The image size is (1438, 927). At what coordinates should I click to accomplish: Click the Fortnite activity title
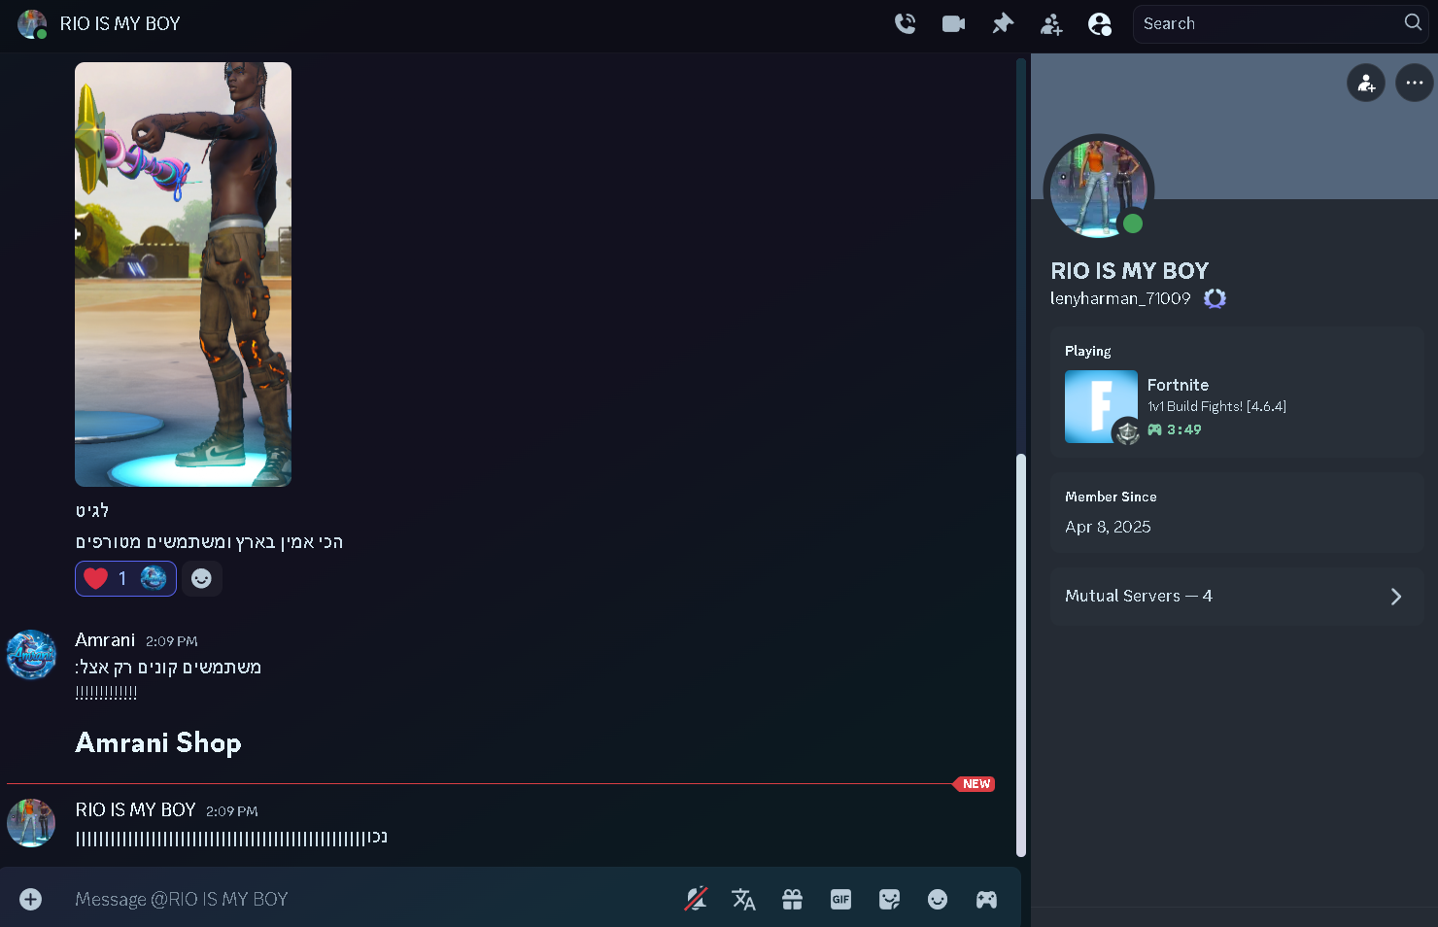point(1178,385)
